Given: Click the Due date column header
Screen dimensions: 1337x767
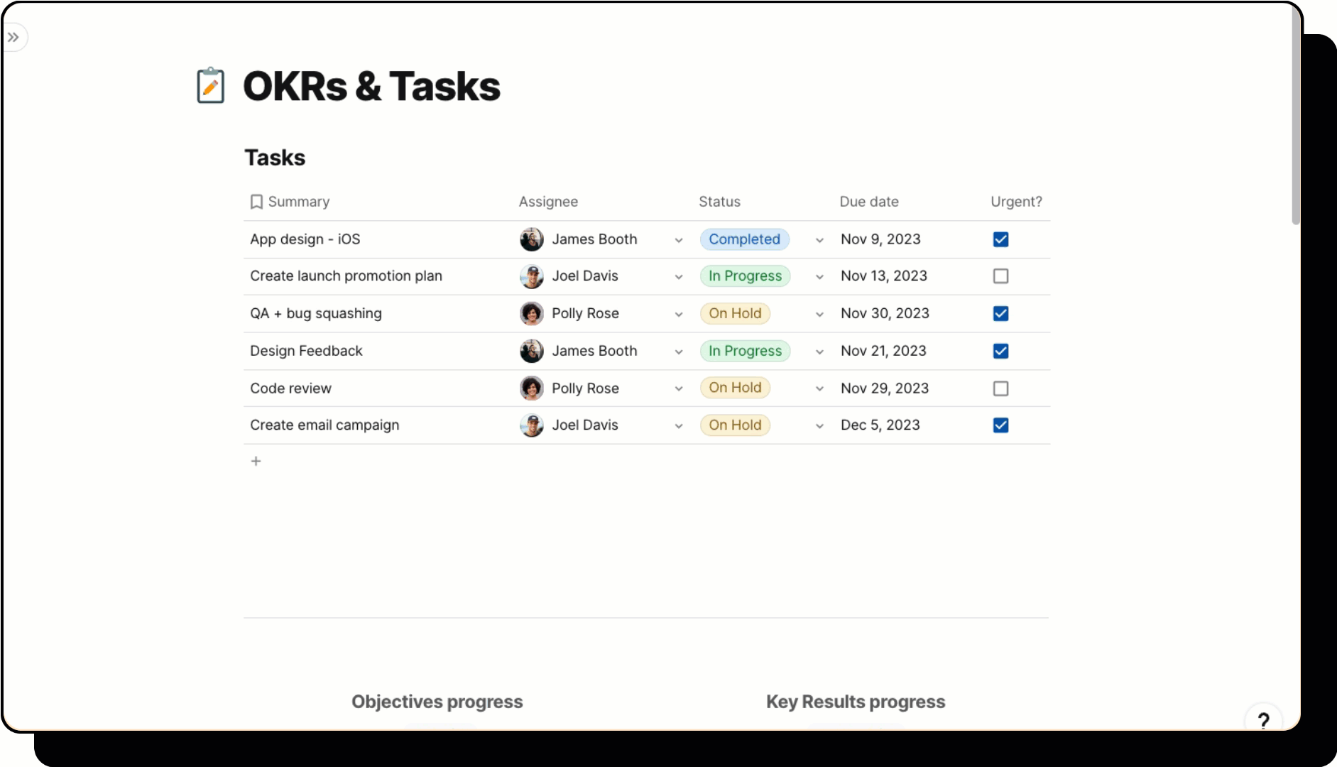Looking at the screenshot, I should (x=868, y=202).
